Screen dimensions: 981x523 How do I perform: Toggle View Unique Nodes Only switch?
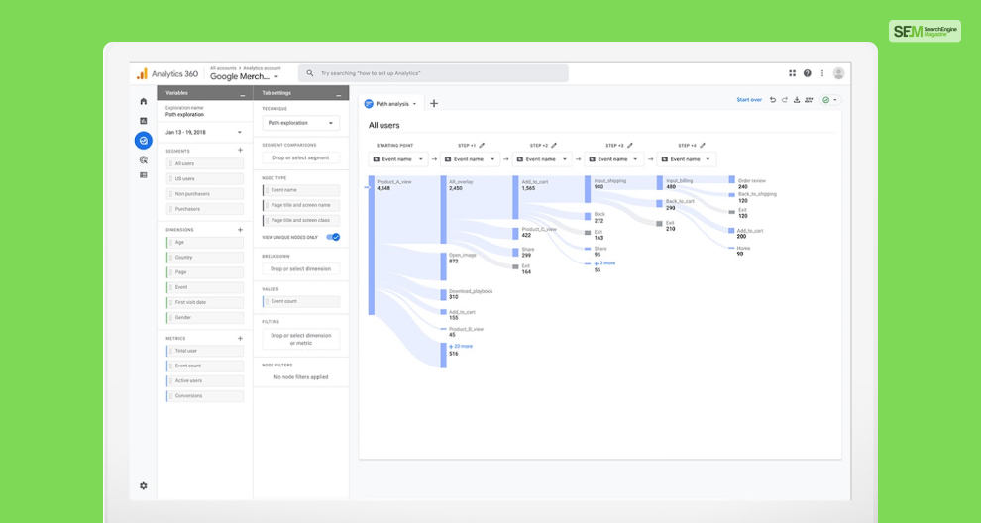[334, 237]
